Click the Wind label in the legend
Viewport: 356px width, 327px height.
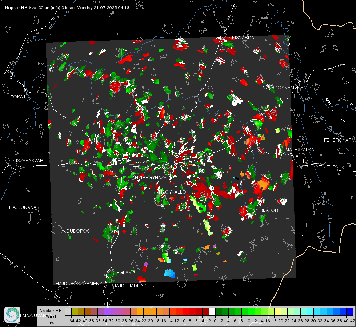pyautogui.click(x=51, y=316)
